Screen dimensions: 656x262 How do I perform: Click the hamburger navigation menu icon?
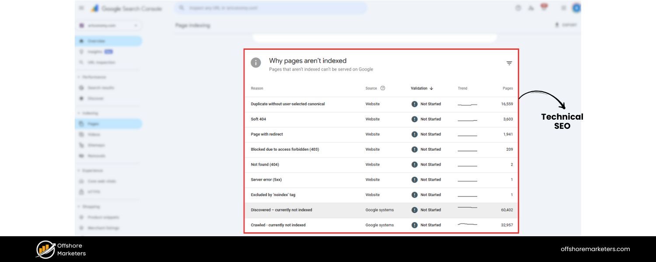(x=80, y=7)
